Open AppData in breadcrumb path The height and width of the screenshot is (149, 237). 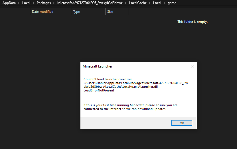click(9, 3)
